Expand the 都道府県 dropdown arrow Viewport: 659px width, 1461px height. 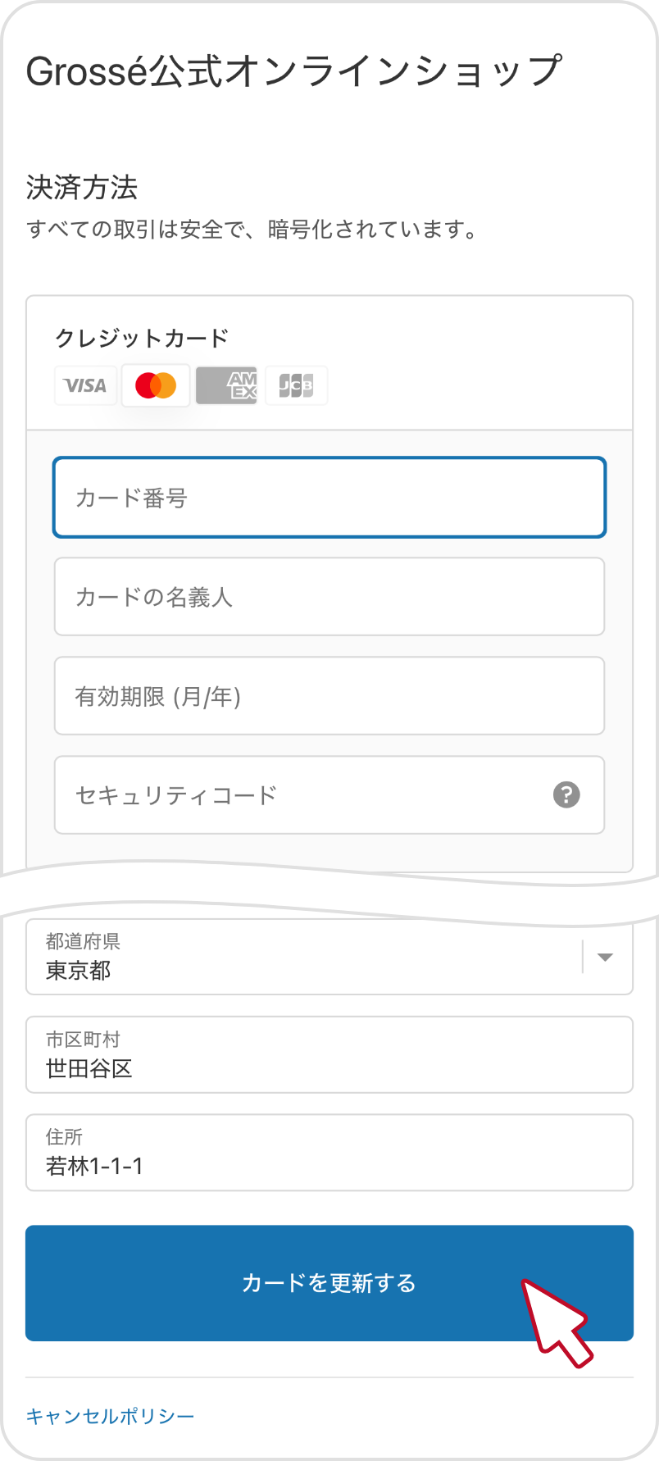pyautogui.click(x=605, y=957)
